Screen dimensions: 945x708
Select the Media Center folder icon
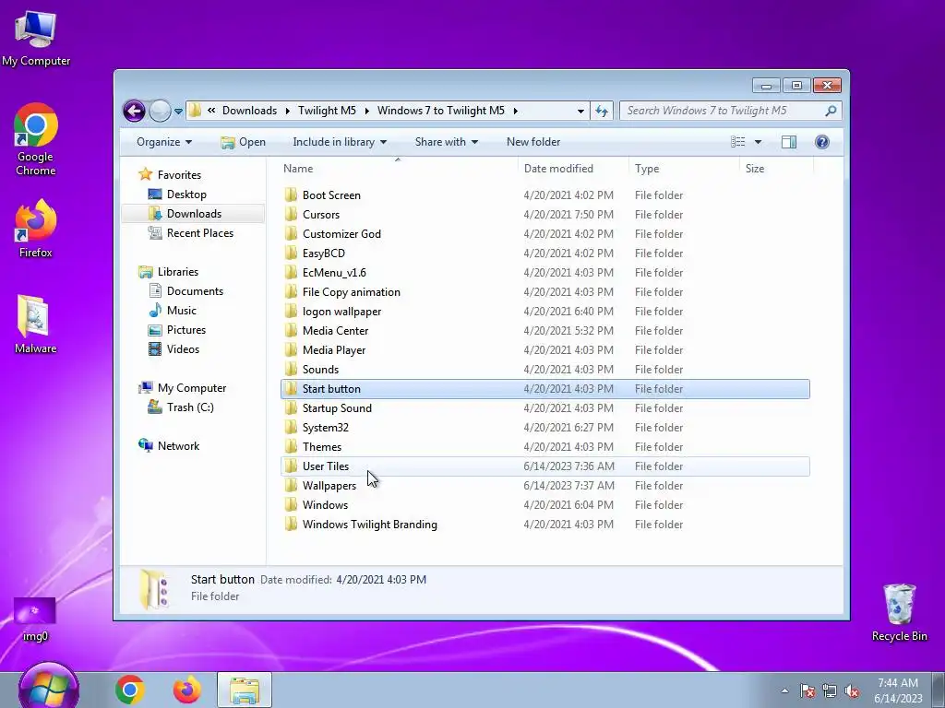(291, 330)
